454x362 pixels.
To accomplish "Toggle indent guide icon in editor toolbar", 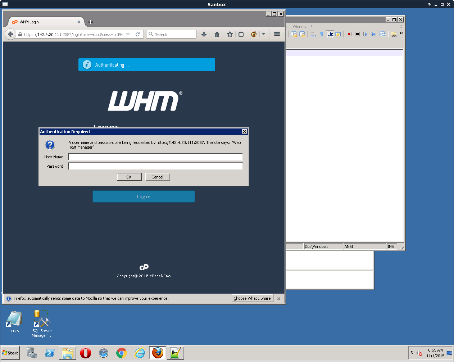I will [x=330, y=34].
